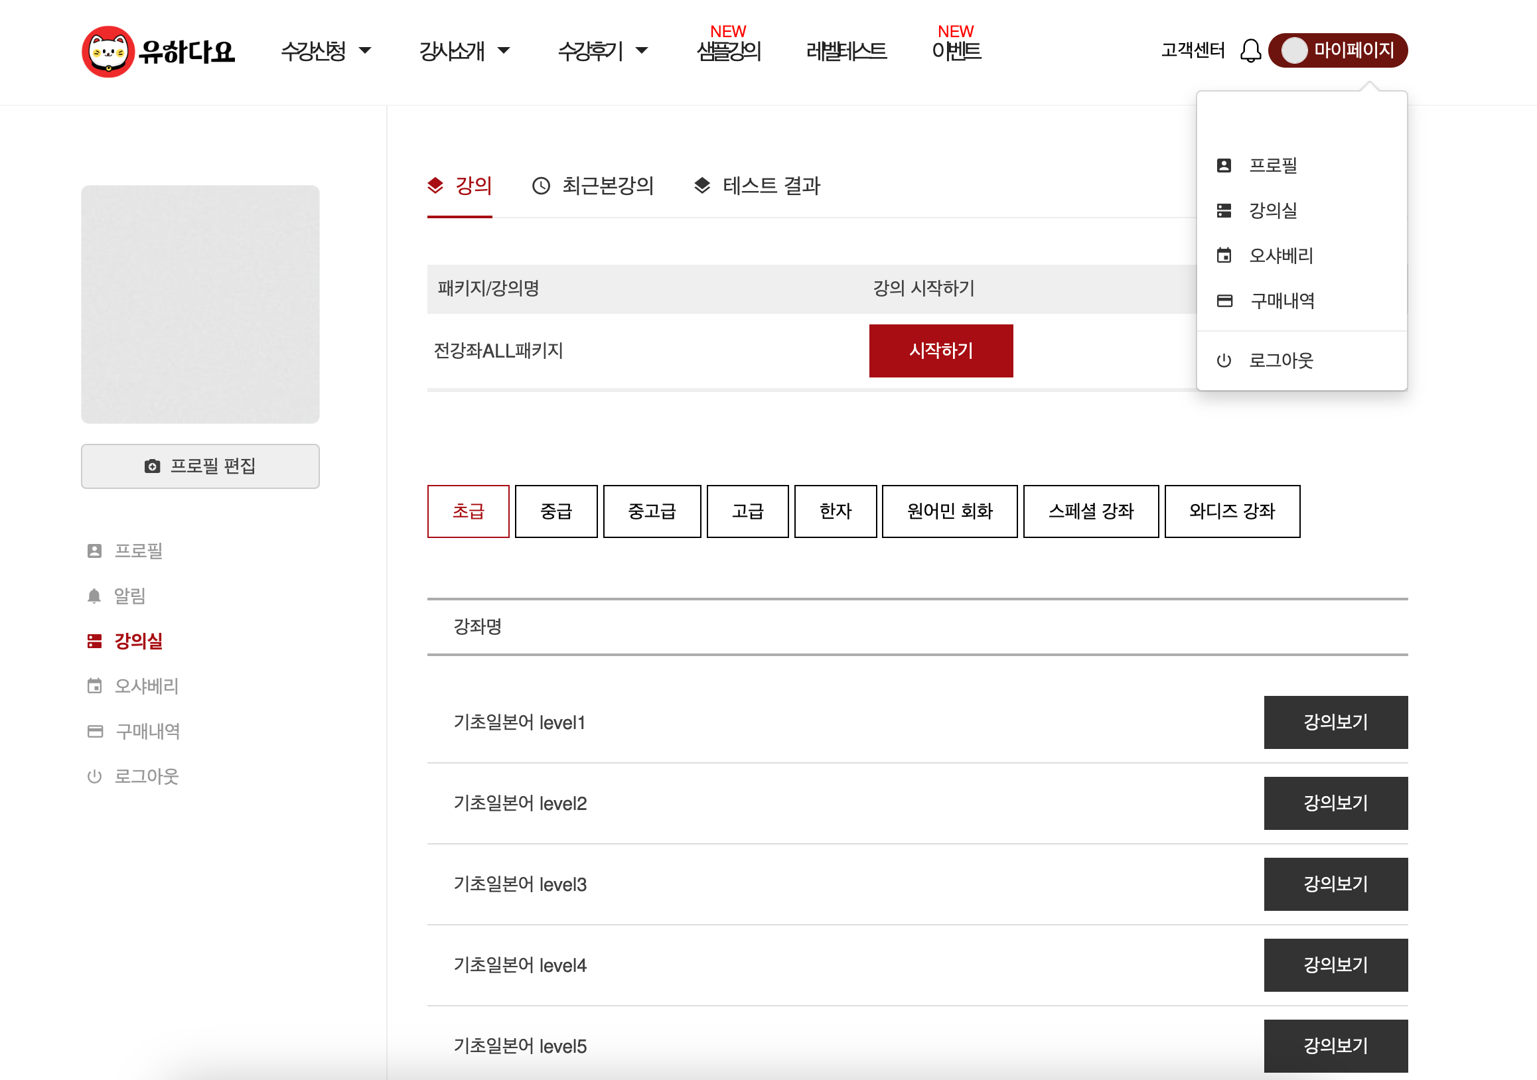The width and height of the screenshot is (1537, 1080).
Task: Select the 원어민 회화 category filter
Action: click(x=948, y=511)
